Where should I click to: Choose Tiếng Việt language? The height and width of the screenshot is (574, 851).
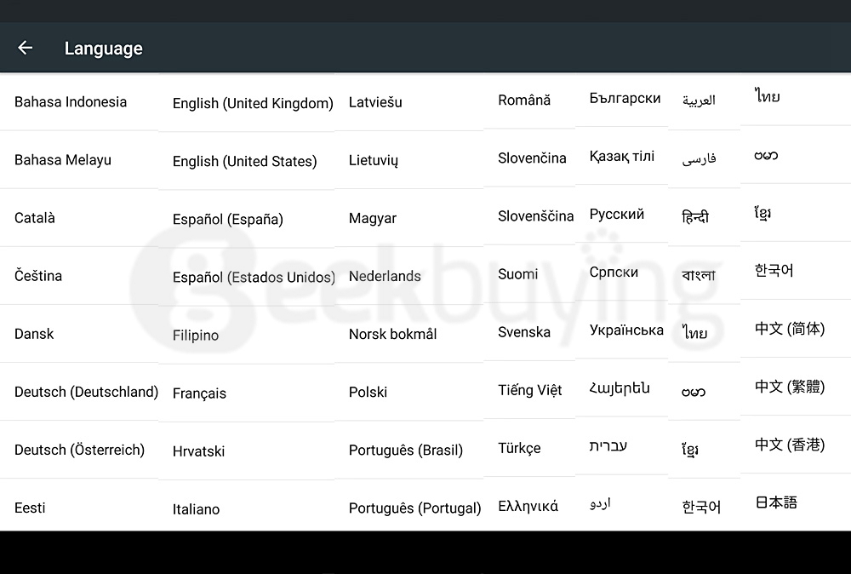pyautogui.click(x=530, y=390)
